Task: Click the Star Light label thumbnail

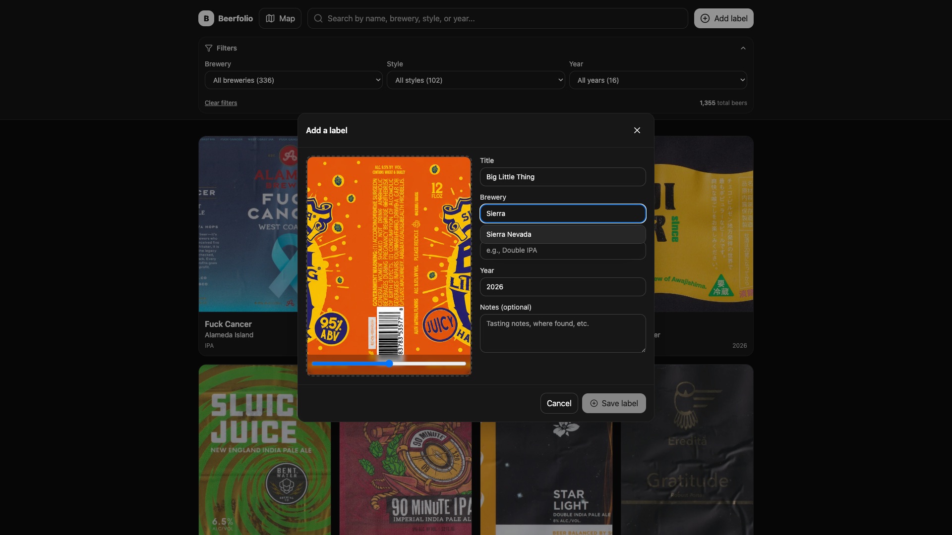Action: click(x=546, y=479)
